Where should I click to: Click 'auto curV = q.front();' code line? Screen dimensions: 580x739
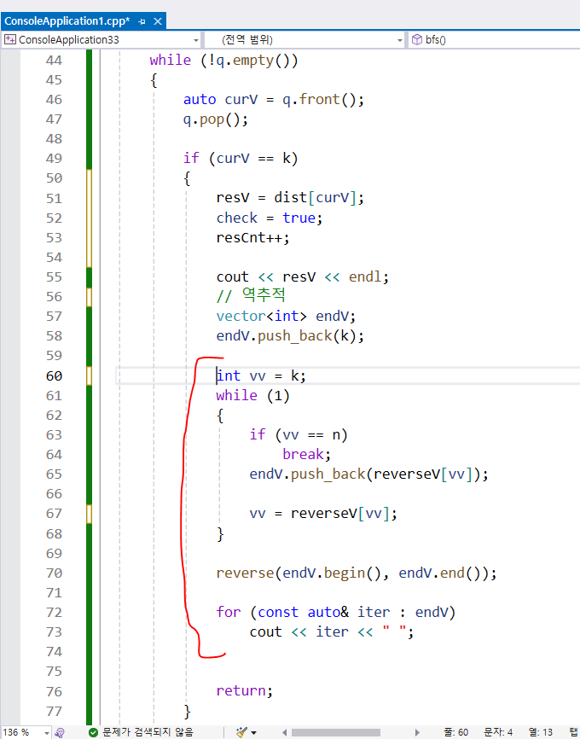pyautogui.click(x=274, y=100)
